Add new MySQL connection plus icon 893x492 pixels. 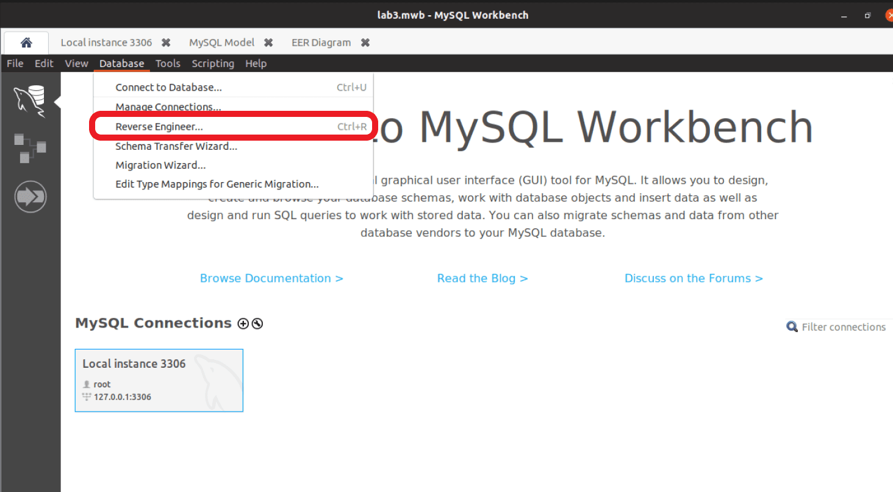(x=243, y=324)
